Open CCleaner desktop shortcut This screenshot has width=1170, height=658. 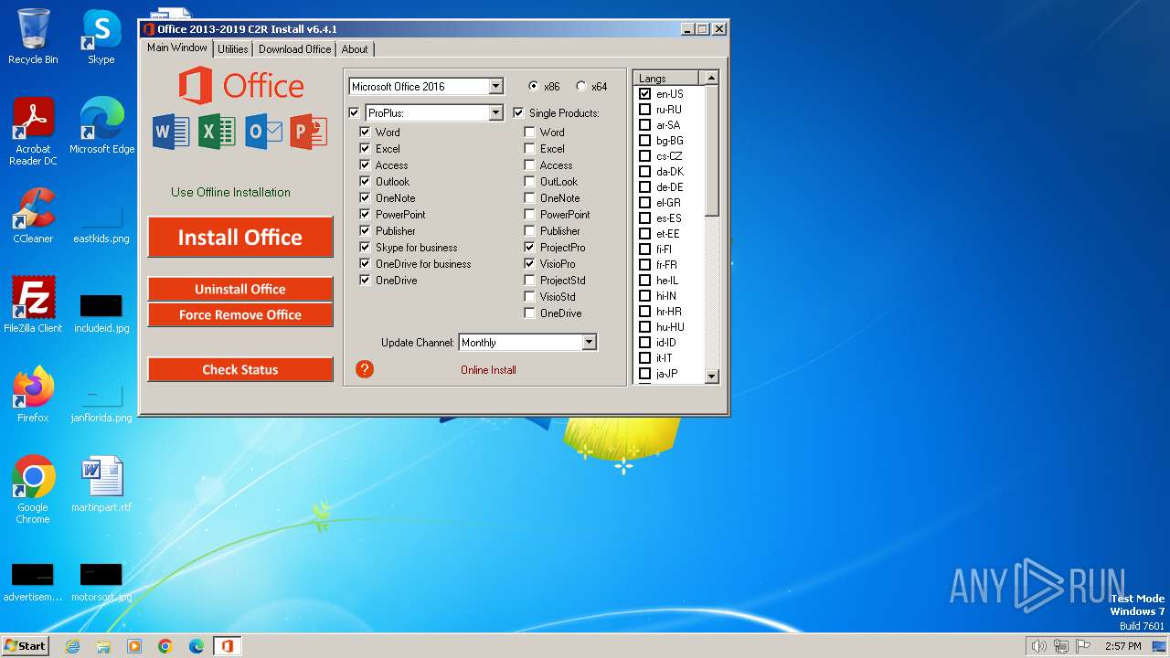(33, 216)
